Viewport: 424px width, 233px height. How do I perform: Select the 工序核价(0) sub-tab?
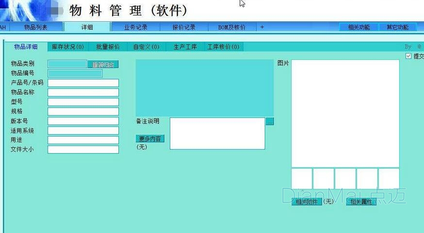(x=223, y=47)
